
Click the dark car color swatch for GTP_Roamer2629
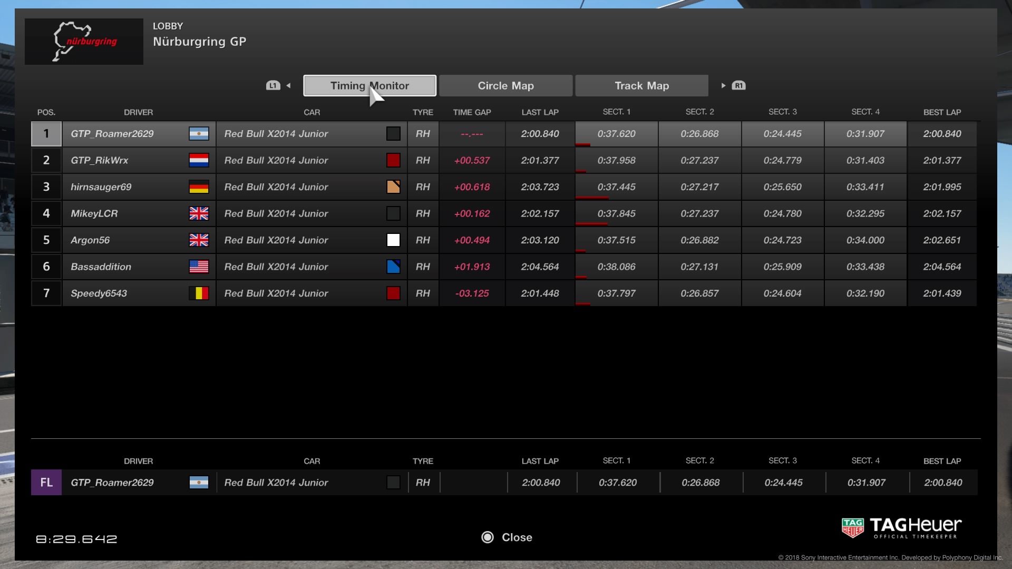tap(393, 134)
